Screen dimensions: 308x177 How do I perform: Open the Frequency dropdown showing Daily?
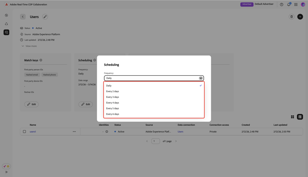pyautogui.click(x=154, y=78)
